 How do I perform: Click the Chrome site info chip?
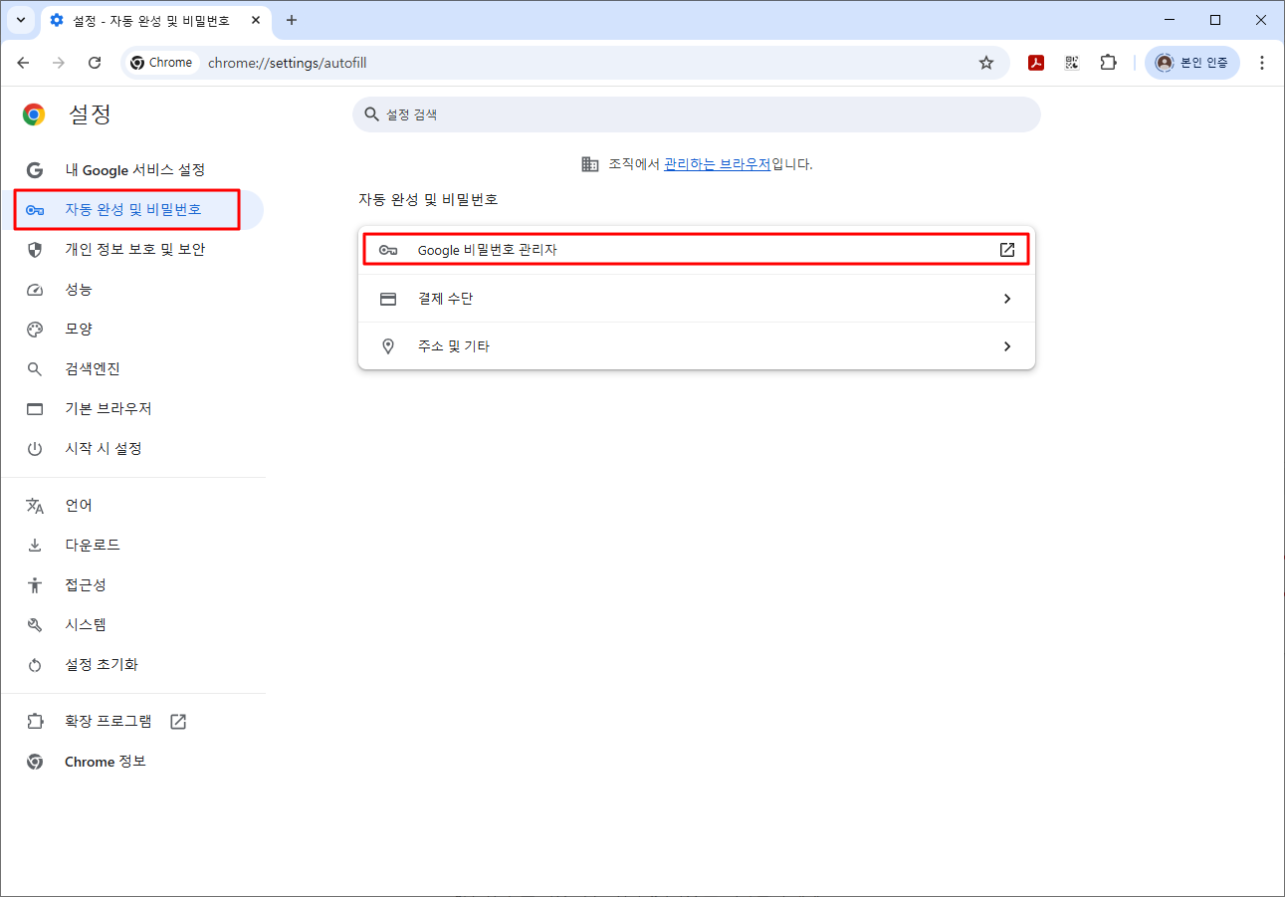click(162, 63)
